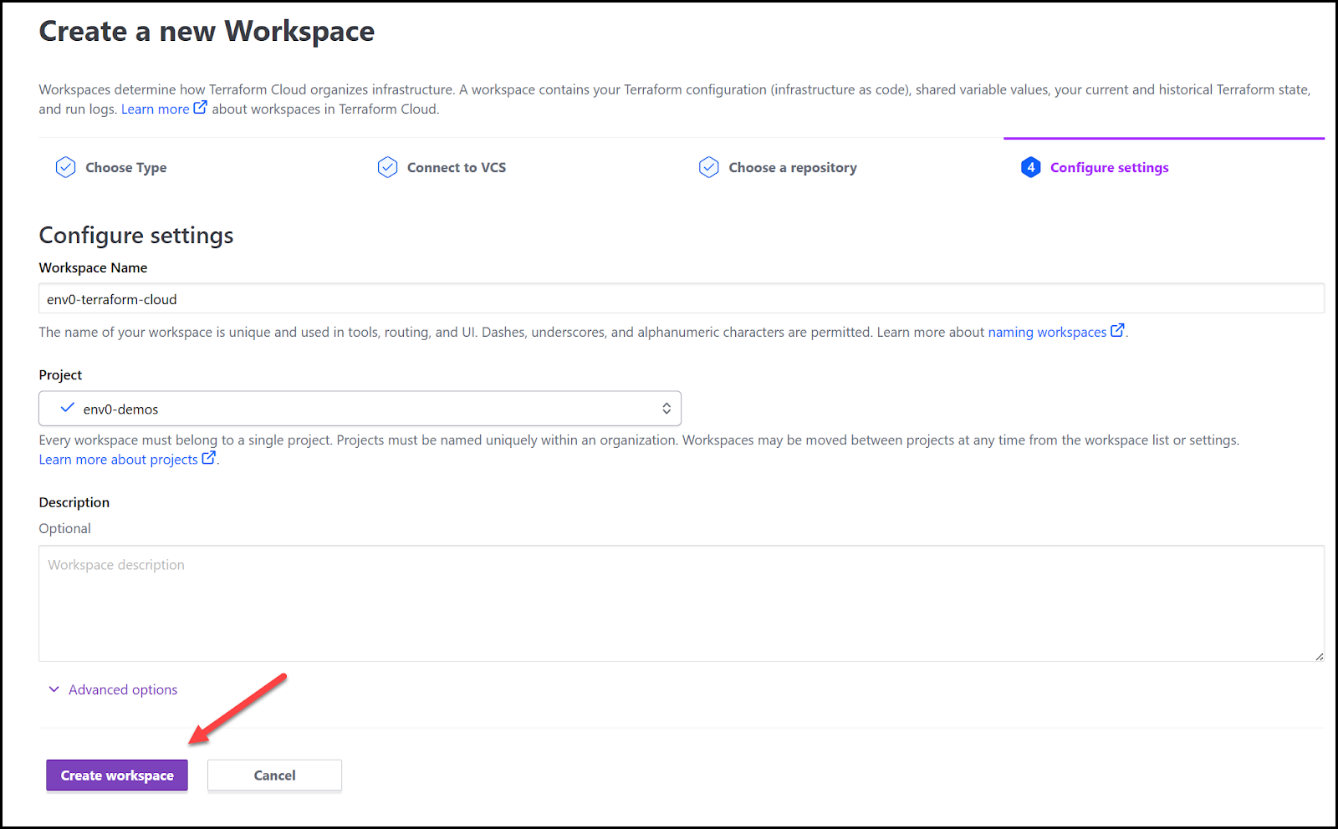
Task: Click the Create workspace button
Action: coord(116,775)
